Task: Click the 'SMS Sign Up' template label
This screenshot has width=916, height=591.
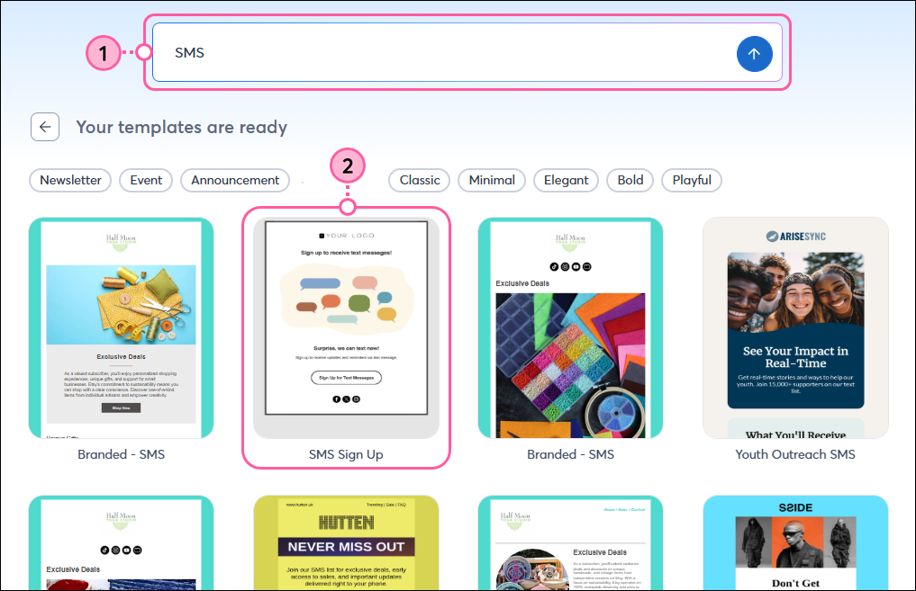Action: pyautogui.click(x=346, y=454)
